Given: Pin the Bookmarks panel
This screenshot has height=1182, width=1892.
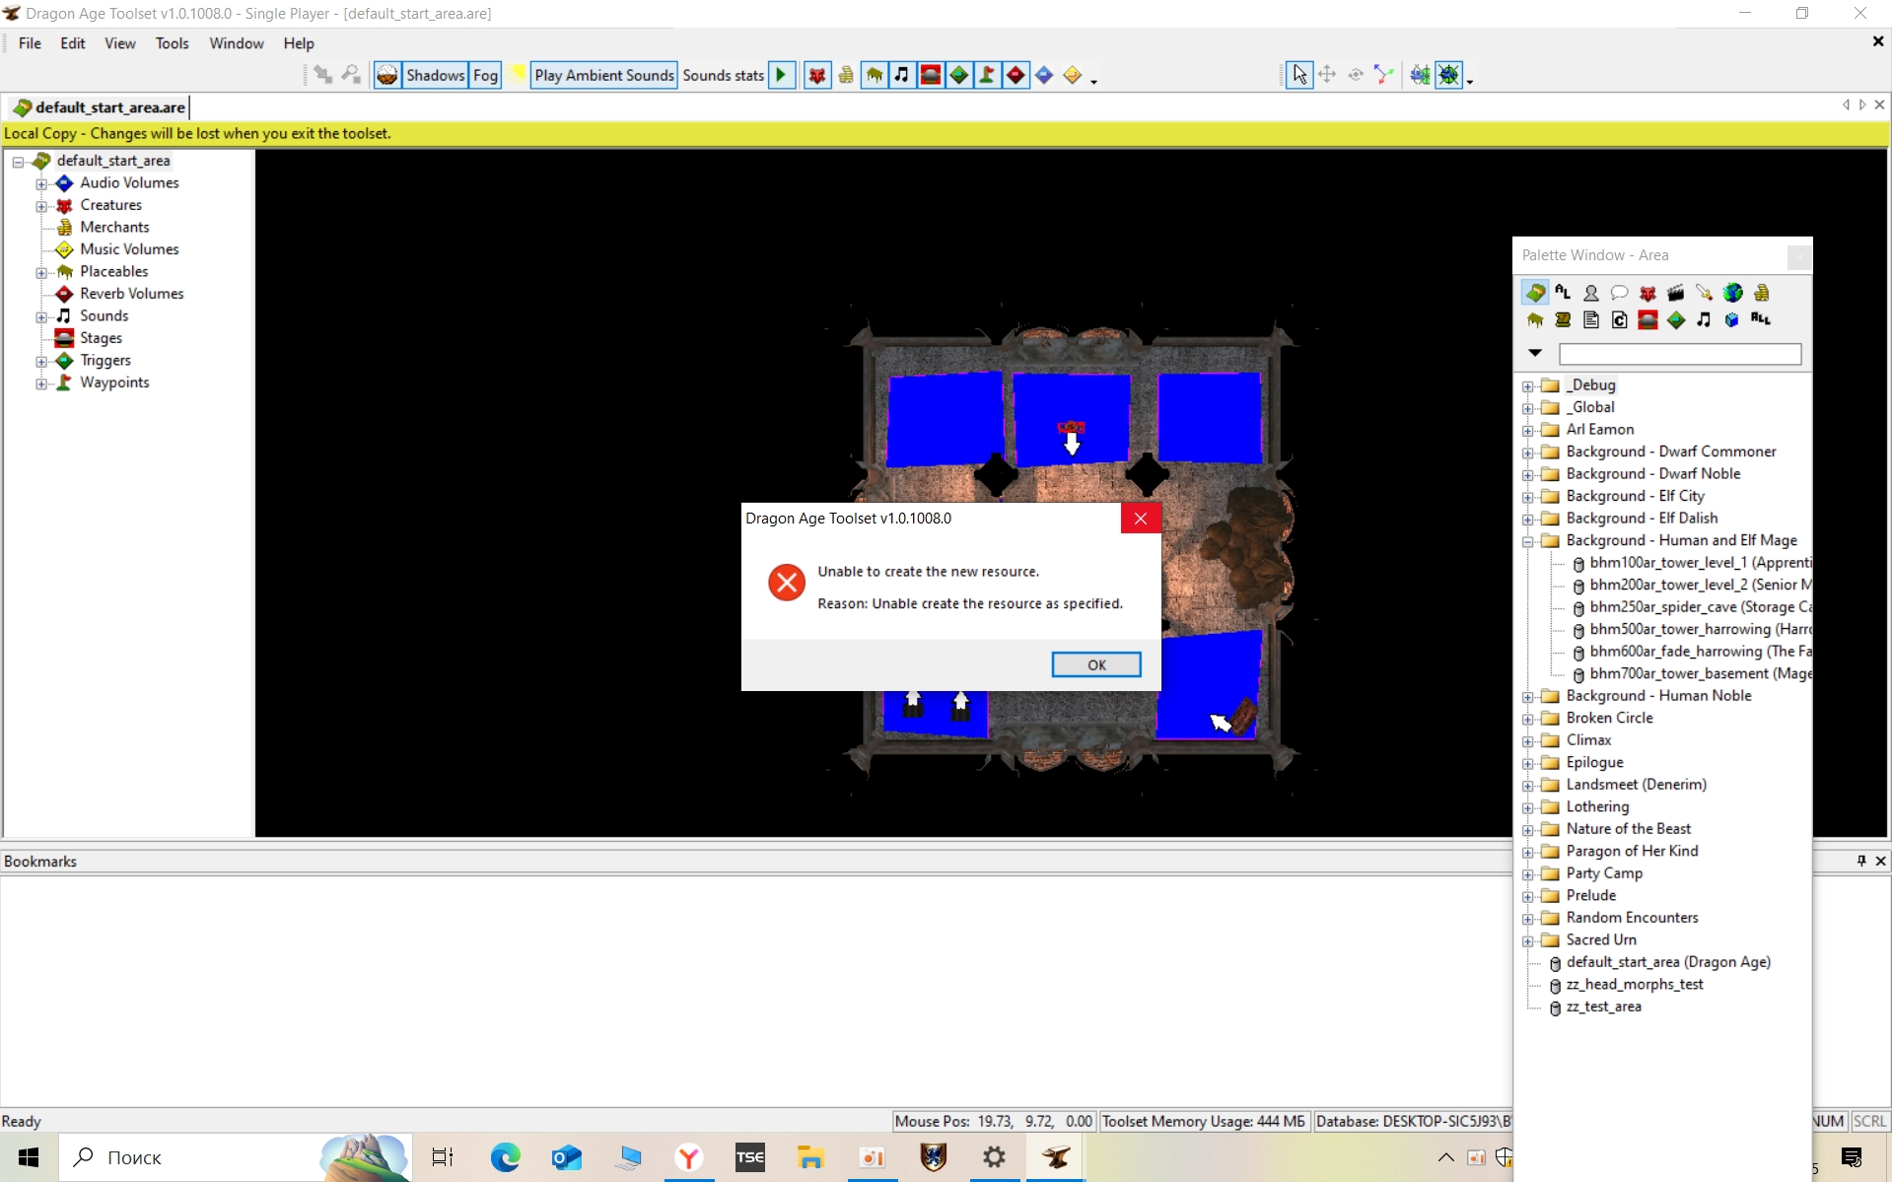Looking at the screenshot, I should (x=1861, y=861).
